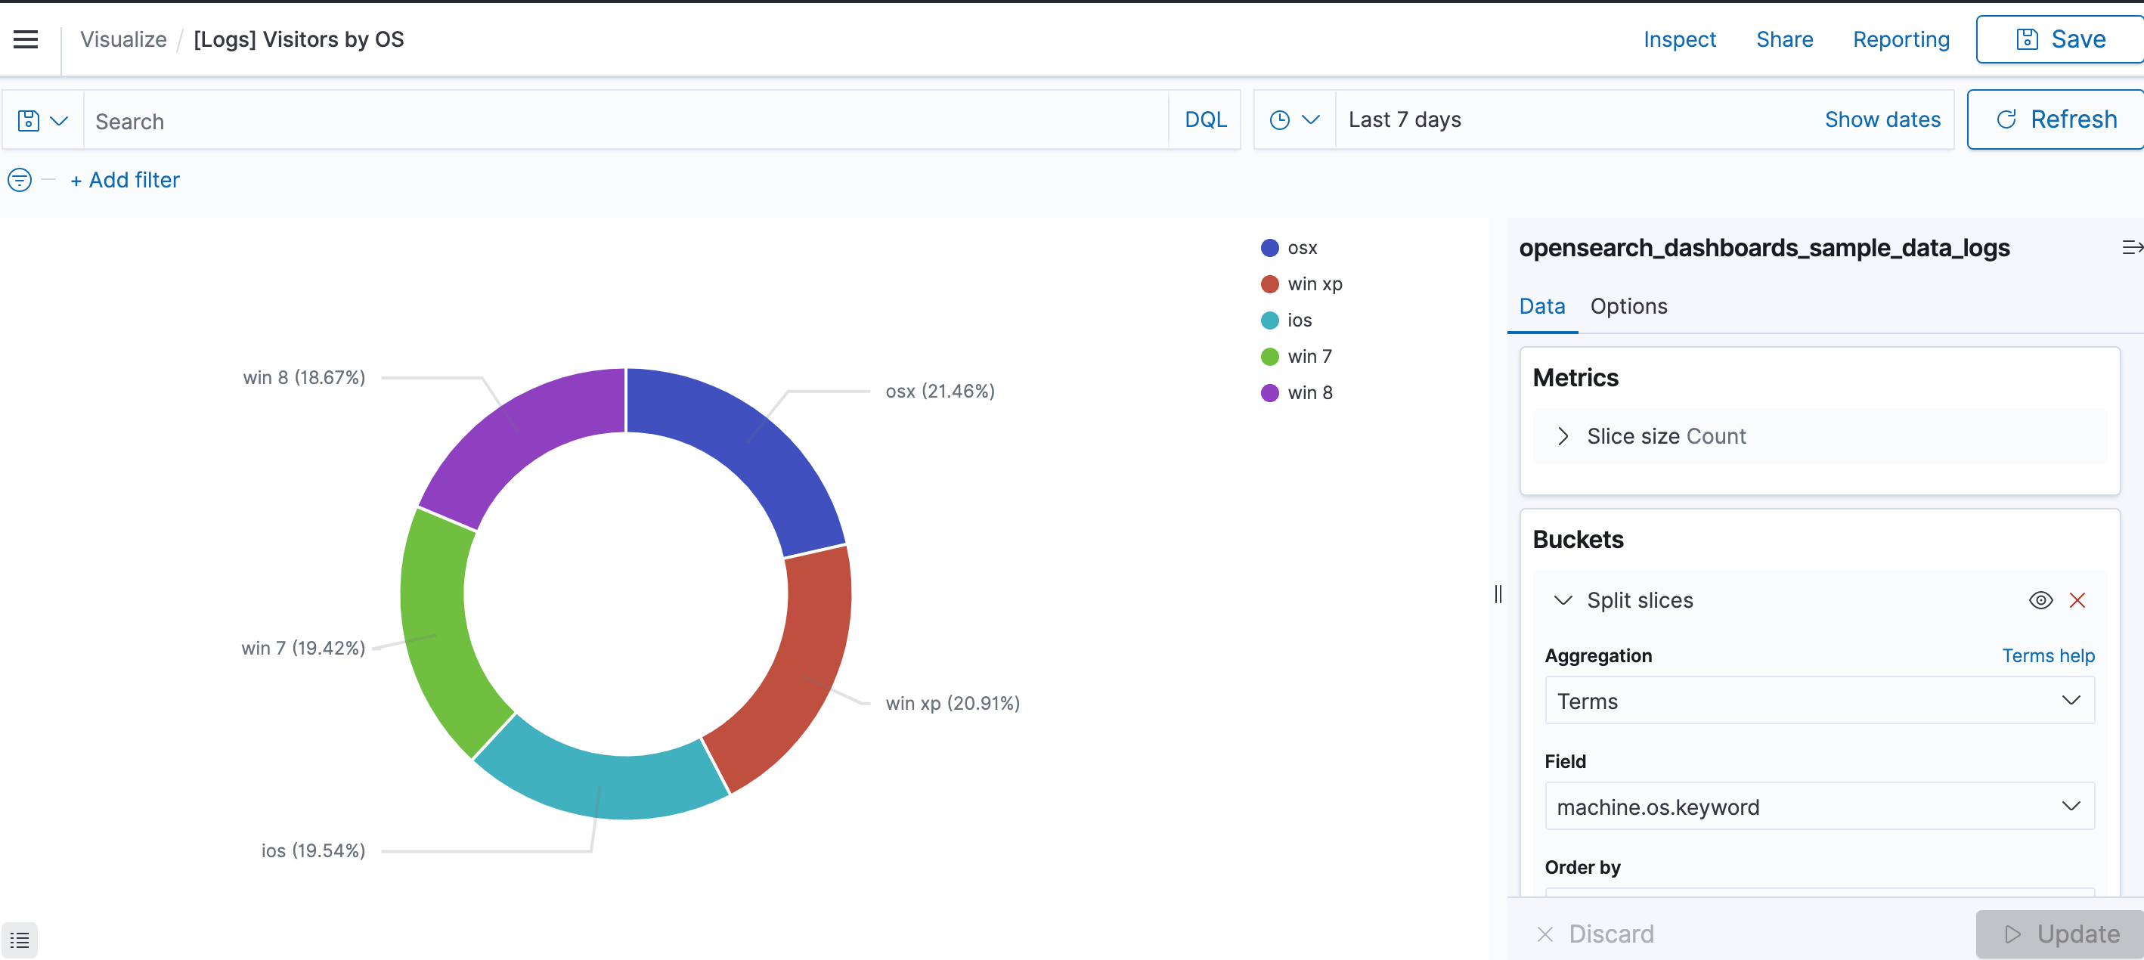Open the Inspect menu
This screenshot has width=2144, height=960.
(1679, 39)
